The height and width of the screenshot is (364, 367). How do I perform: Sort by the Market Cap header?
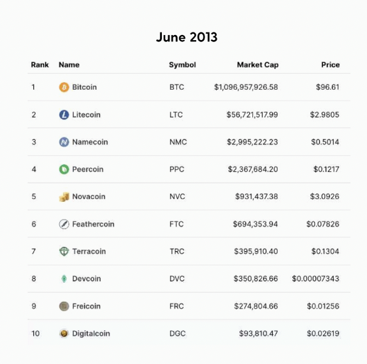257,65
